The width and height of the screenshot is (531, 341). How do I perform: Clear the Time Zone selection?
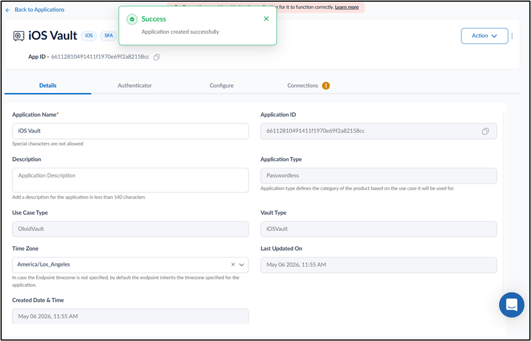[233, 265]
